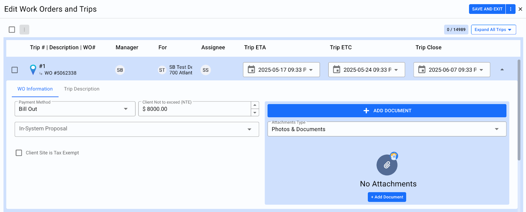Viewport: 526px width, 212px height.
Task: Open the Trip ETA date dropdown arrow
Action: 311,70
